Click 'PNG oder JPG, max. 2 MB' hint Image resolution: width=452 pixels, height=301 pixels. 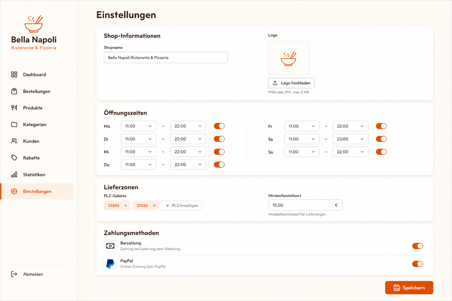pyautogui.click(x=289, y=92)
